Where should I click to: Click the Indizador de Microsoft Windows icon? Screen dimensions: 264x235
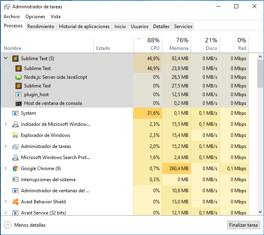click(15, 124)
